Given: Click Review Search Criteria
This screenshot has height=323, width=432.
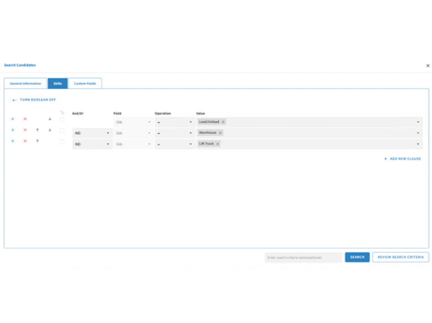Looking at the screenshot, I should pyautogui.click(x=400, y=257).
